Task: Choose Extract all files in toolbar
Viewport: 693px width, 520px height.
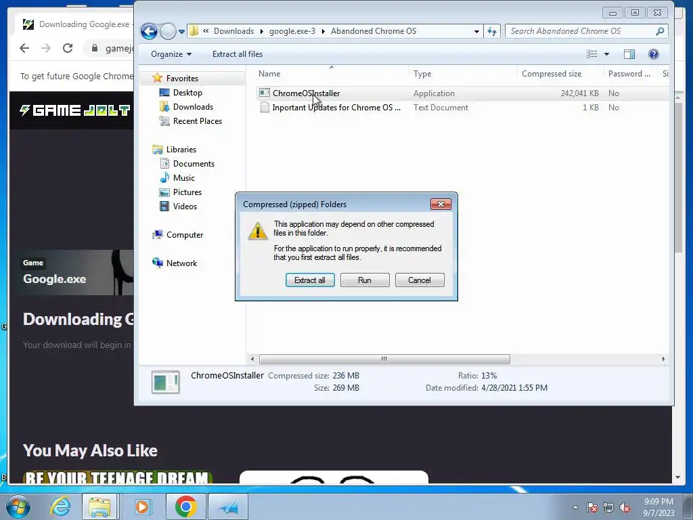Action: coord(238,54)
